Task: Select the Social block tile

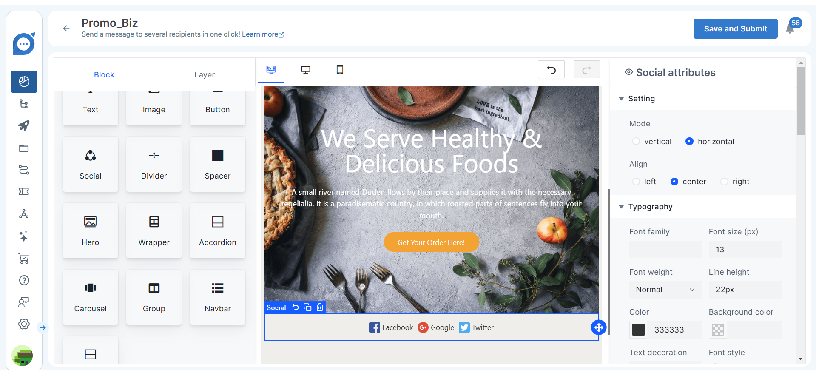Action: click(x=91, y=164)
